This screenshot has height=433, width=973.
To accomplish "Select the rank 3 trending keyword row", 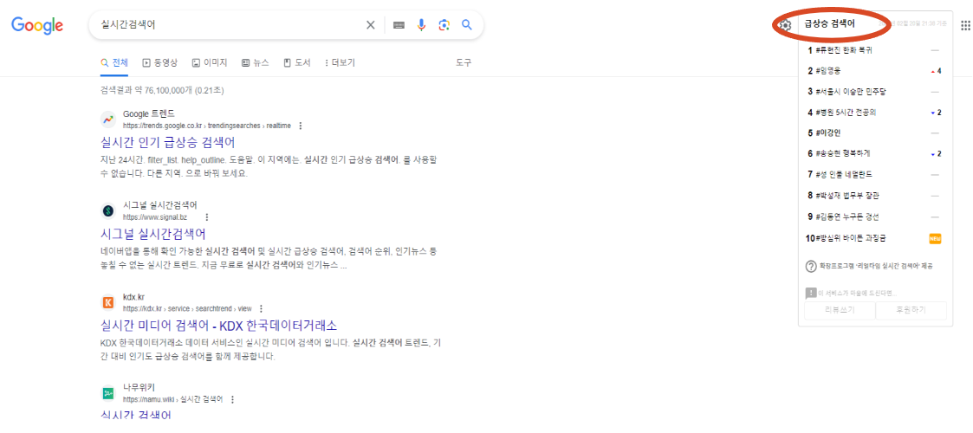I will (875, 91).
